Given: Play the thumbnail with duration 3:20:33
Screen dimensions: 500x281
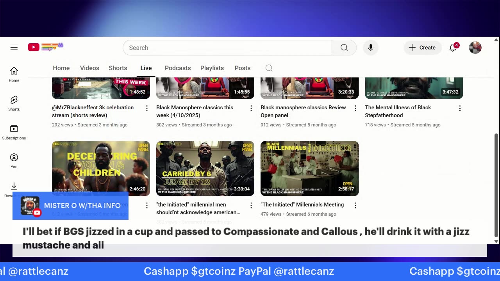Looking at the screenshot, I should coord(309,88).
